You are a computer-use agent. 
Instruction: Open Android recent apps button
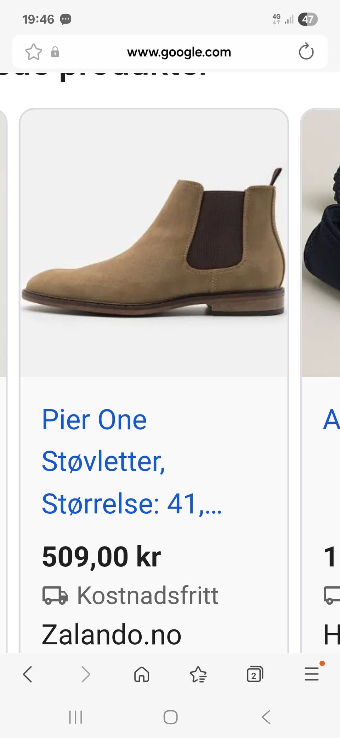pos(75,717)
